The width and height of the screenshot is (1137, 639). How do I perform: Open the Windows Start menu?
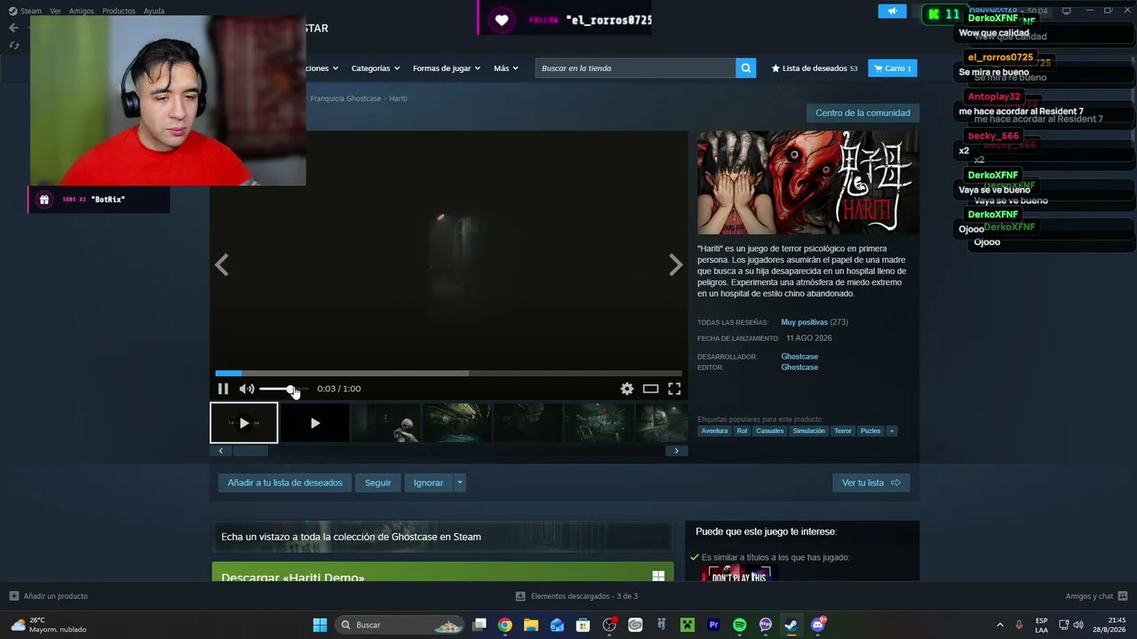[x=320, y=625]
